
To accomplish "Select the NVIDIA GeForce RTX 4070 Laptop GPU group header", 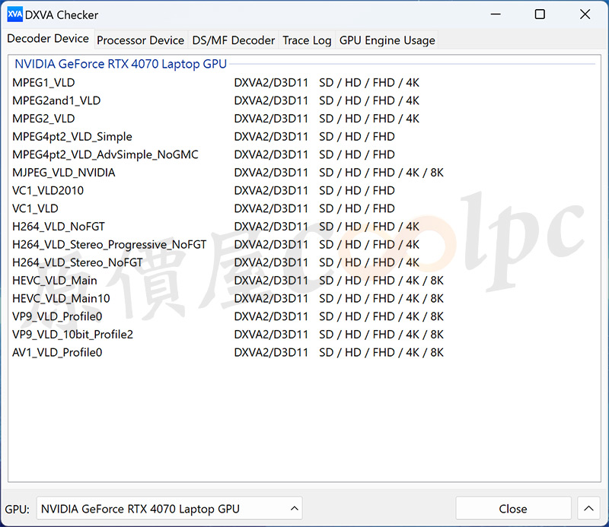I will click(x=121, y=64).
